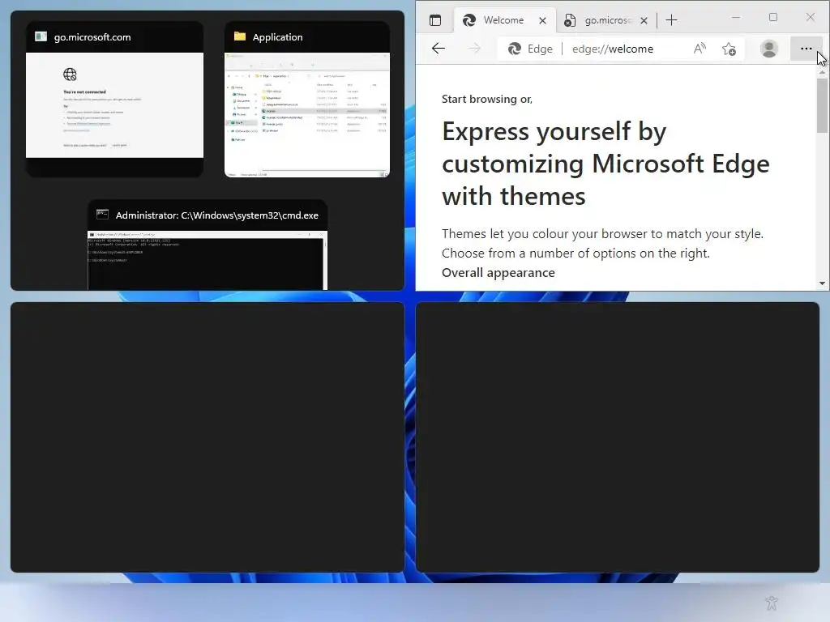830x622 pixels.
Task: Open the accessibility icon at screen bottom
Action: click(x=772, y=603)
